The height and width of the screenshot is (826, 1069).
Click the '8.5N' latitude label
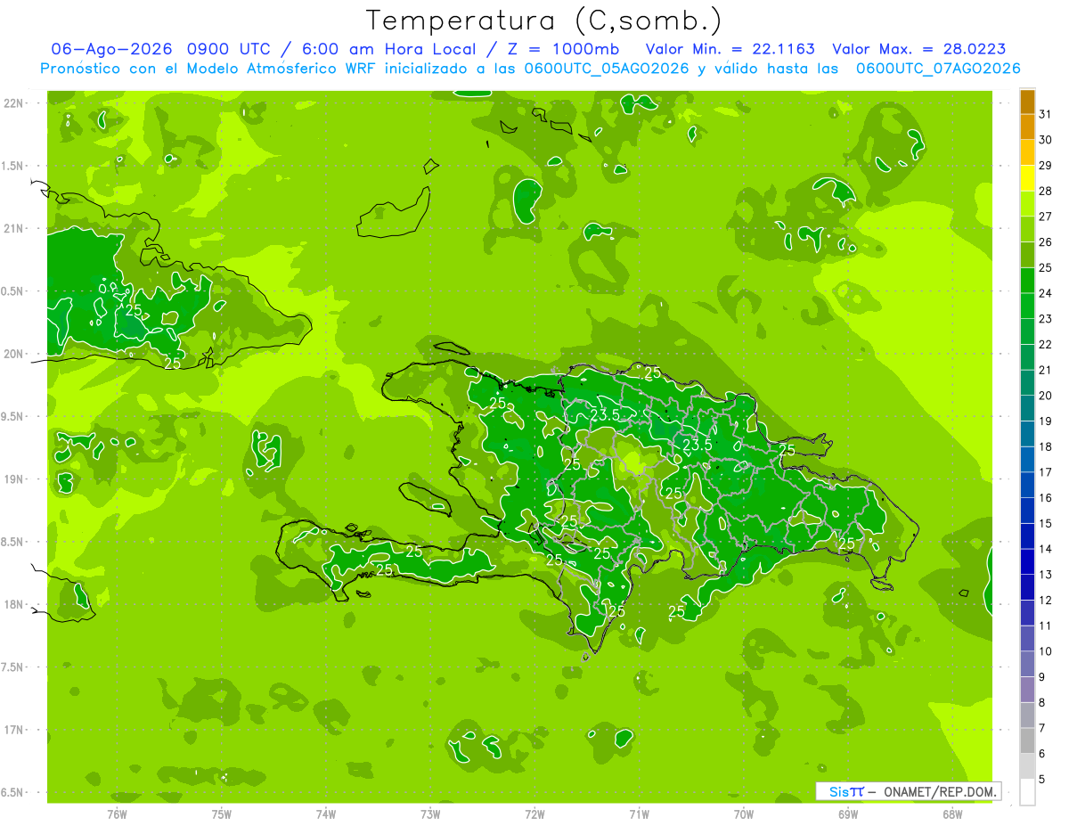pos(13,542)
